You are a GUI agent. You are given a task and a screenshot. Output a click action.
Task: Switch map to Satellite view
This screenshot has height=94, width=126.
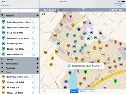pyautogui.click(x=83, y=91)
